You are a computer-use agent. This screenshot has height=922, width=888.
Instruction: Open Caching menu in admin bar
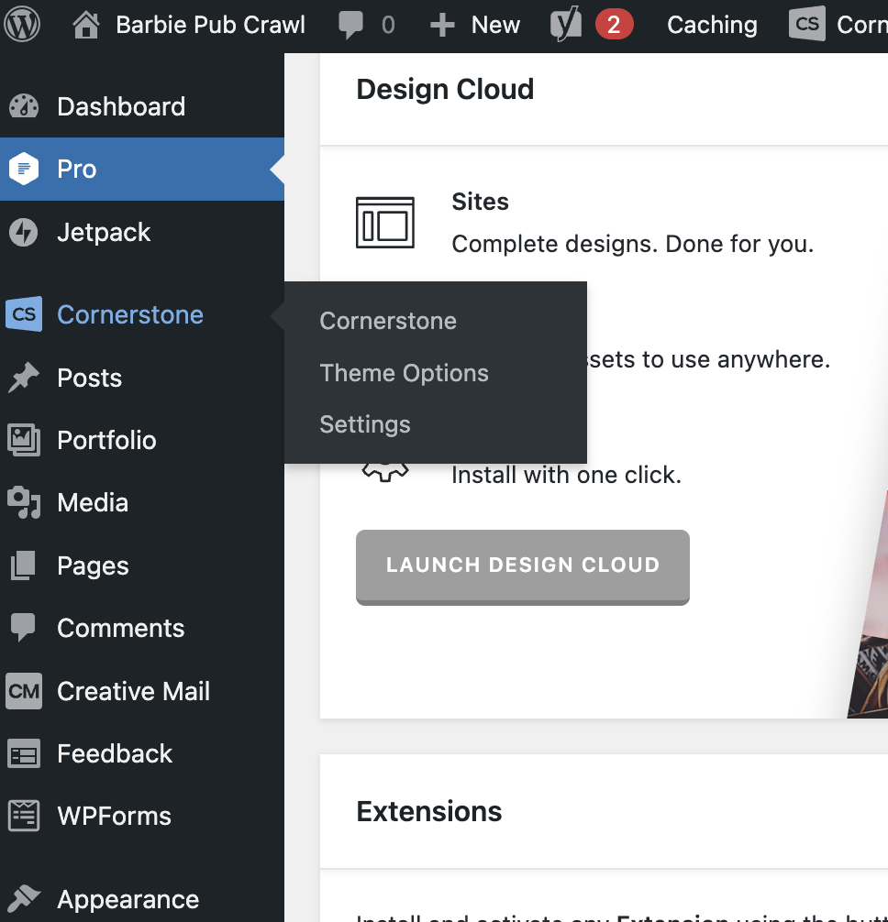click(712, 25)
